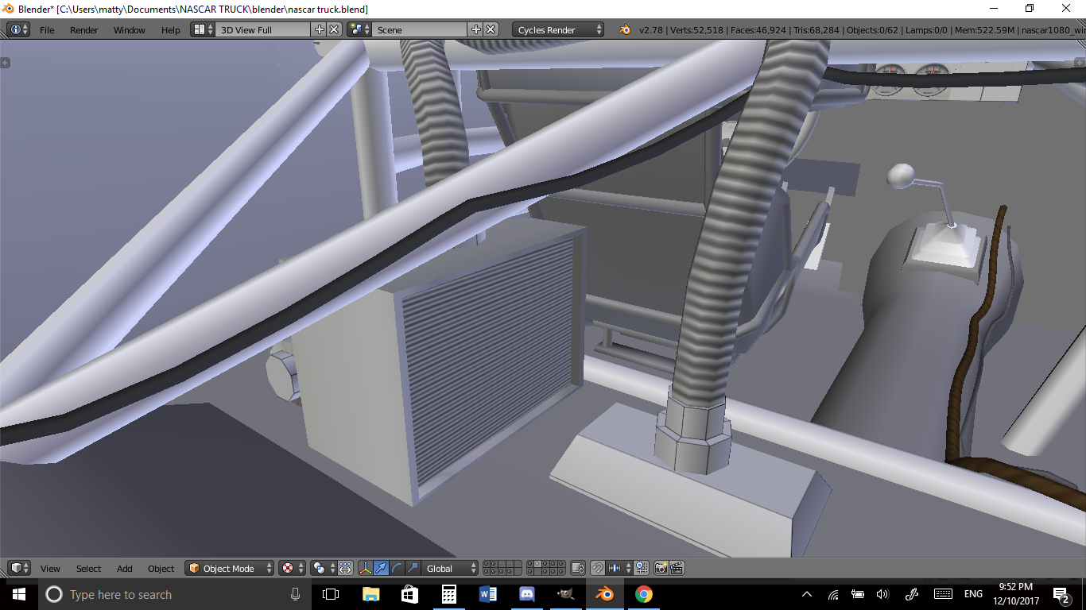Click the translate manipulator arrow icon
The image size is (1086, 610).
(381, 568)
